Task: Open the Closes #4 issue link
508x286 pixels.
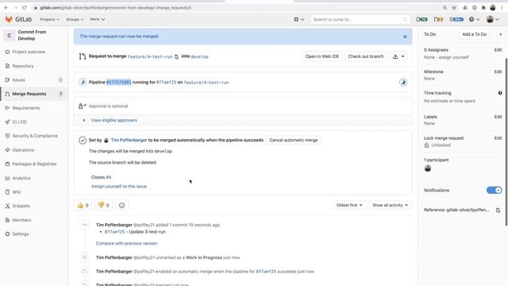Action: click(x=109, y=177)
